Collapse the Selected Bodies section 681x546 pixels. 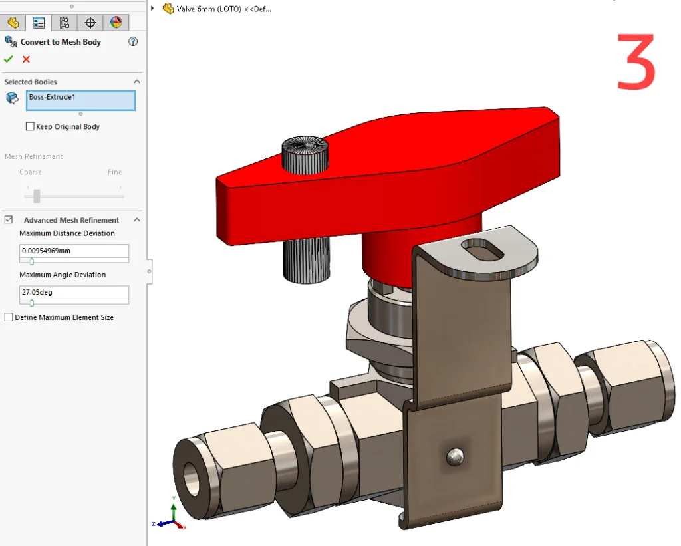(x=137, y=82)
